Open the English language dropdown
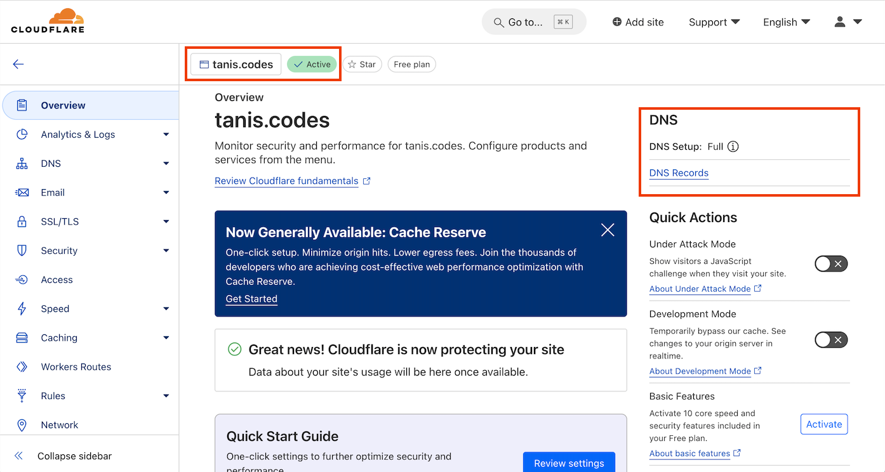 click(x=787, y=22)
